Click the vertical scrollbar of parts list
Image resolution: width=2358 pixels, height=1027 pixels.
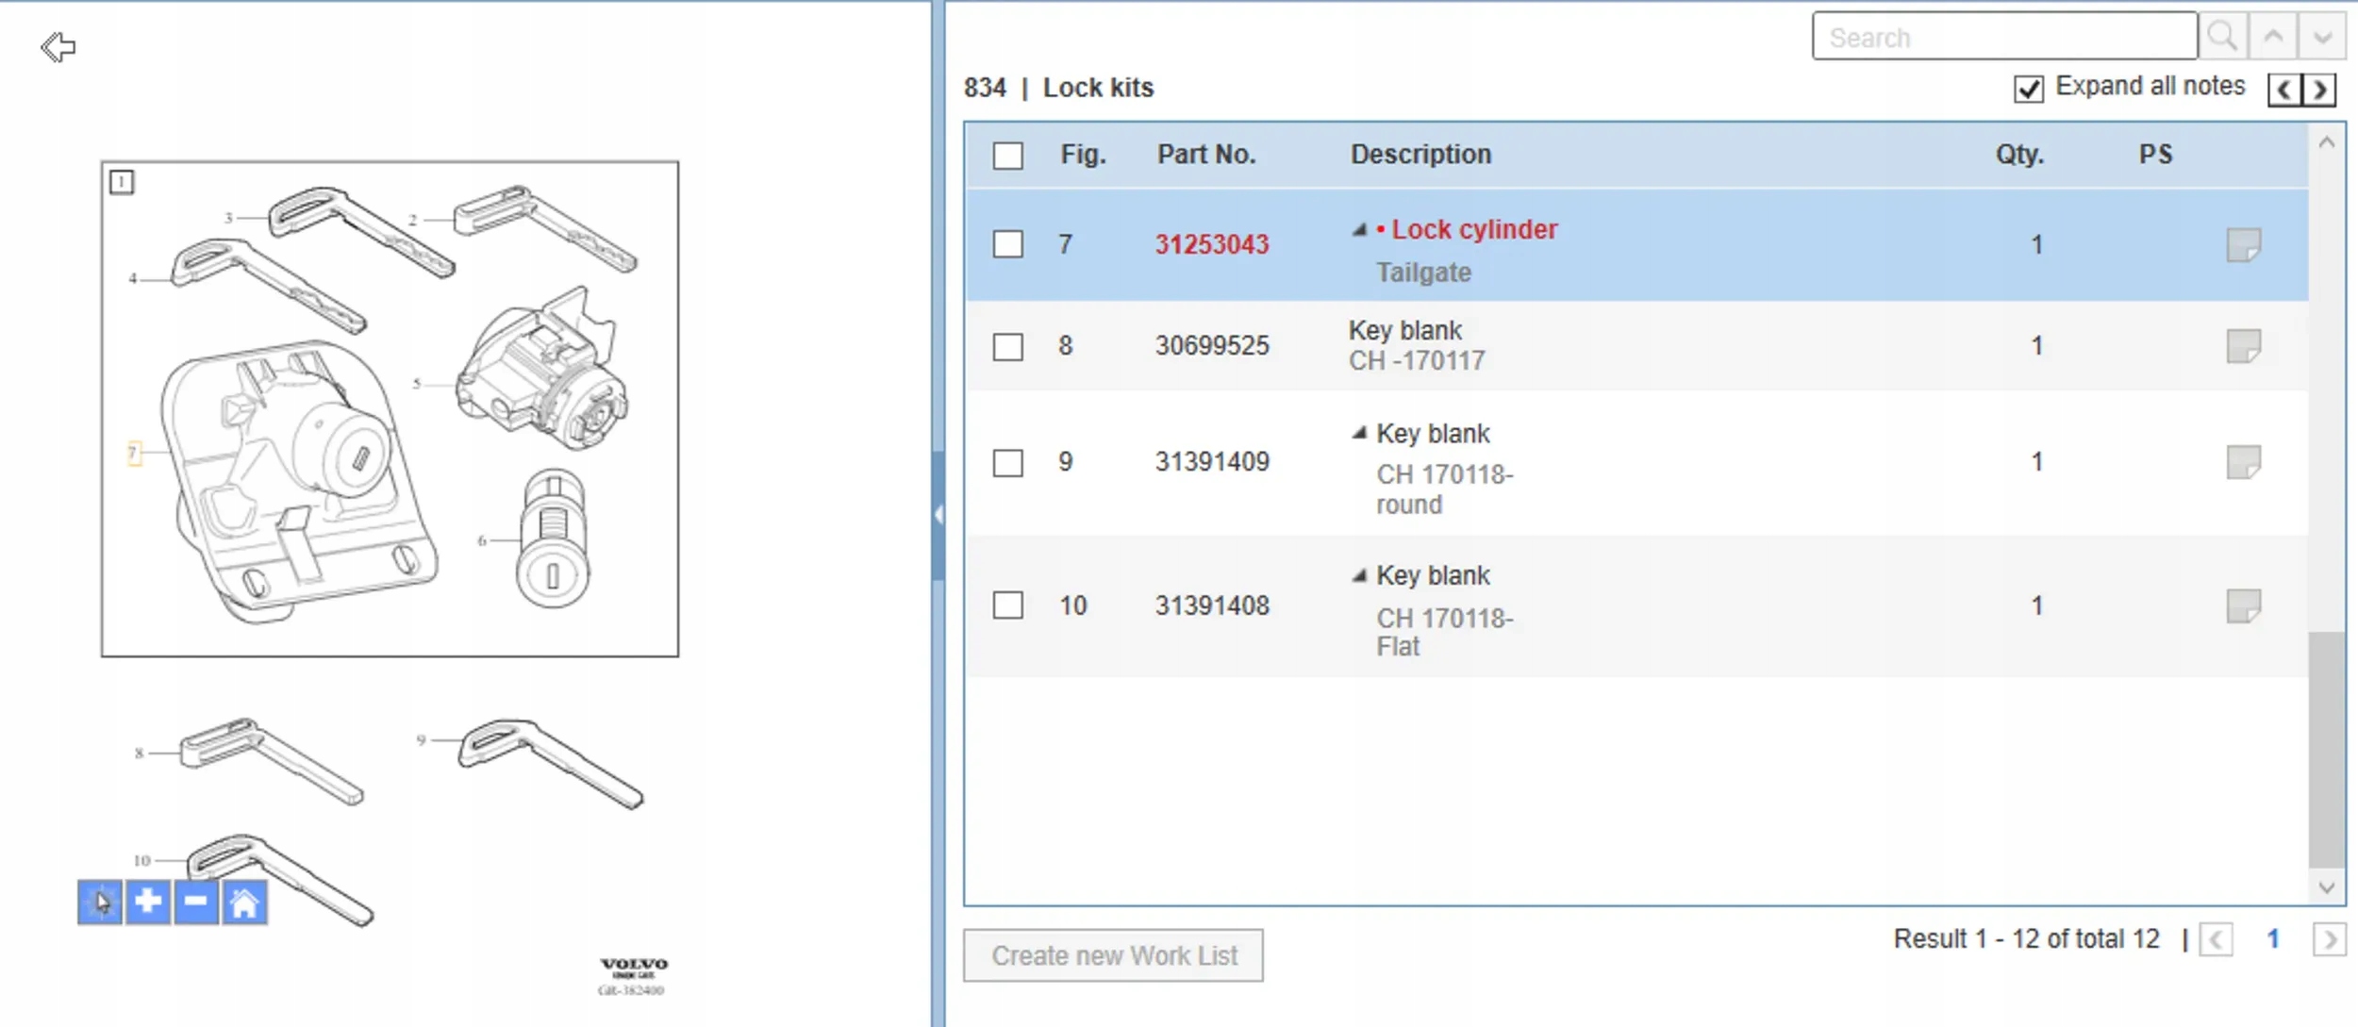pos(2326,749)
